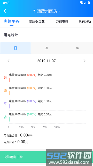Open the 变压器负载 tab
This screenshot has height=166, width=93.
tap(37, 22)
